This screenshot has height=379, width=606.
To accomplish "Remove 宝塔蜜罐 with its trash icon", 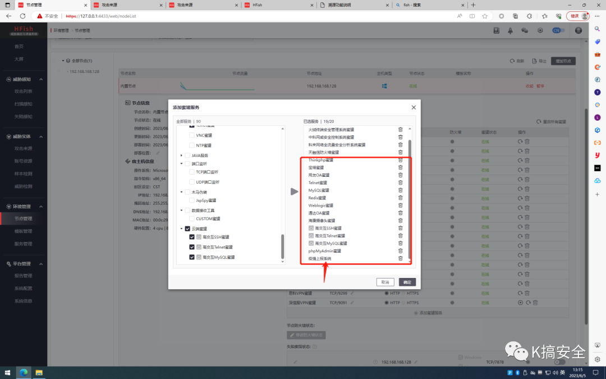I will click(x=401, y=167).
